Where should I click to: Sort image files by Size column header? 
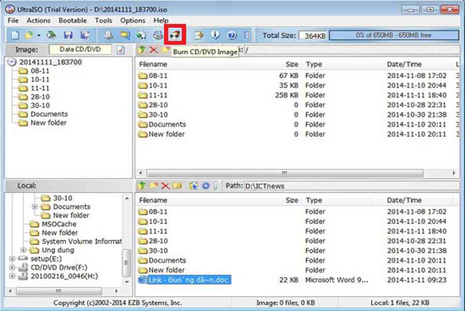click(x=292, y=64)
